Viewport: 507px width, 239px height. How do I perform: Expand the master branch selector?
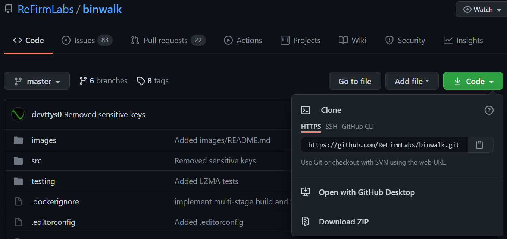37,81
